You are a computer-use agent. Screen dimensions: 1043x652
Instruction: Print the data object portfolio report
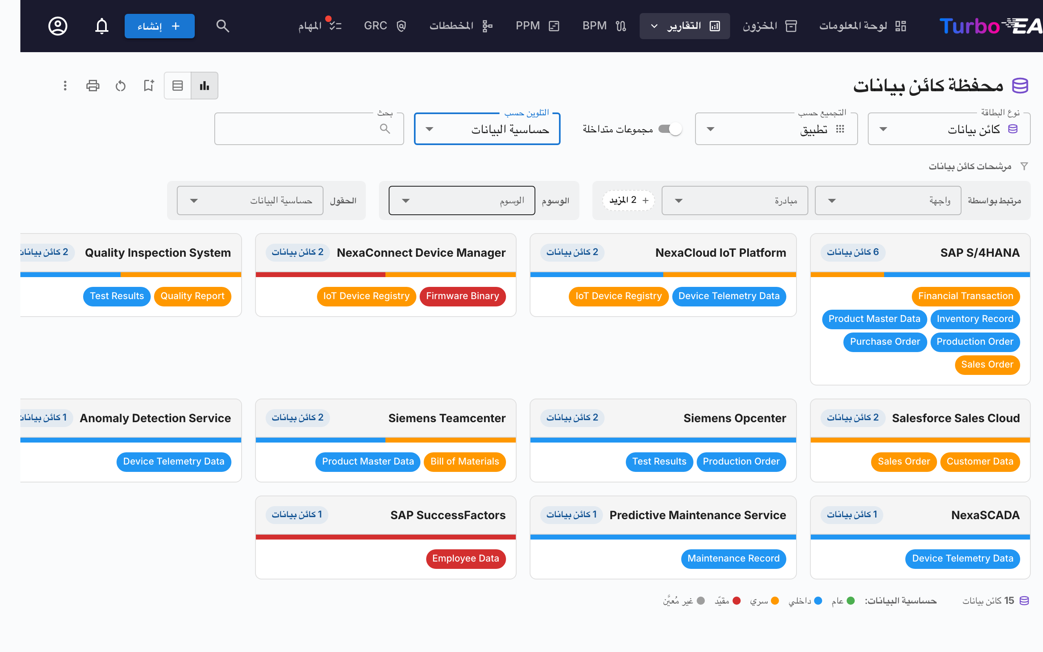(x=92, y=86)
